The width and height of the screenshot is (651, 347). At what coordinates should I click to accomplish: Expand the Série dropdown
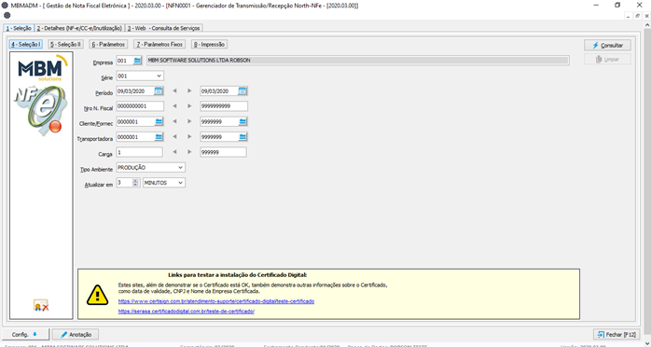pos(159,76)
